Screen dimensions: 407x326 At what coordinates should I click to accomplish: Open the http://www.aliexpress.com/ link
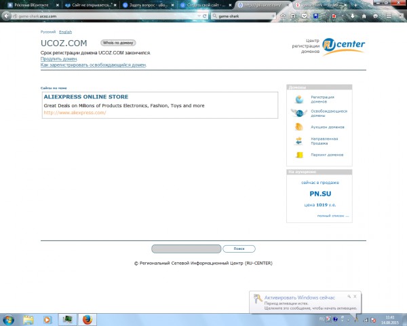[x=75, y=113]
